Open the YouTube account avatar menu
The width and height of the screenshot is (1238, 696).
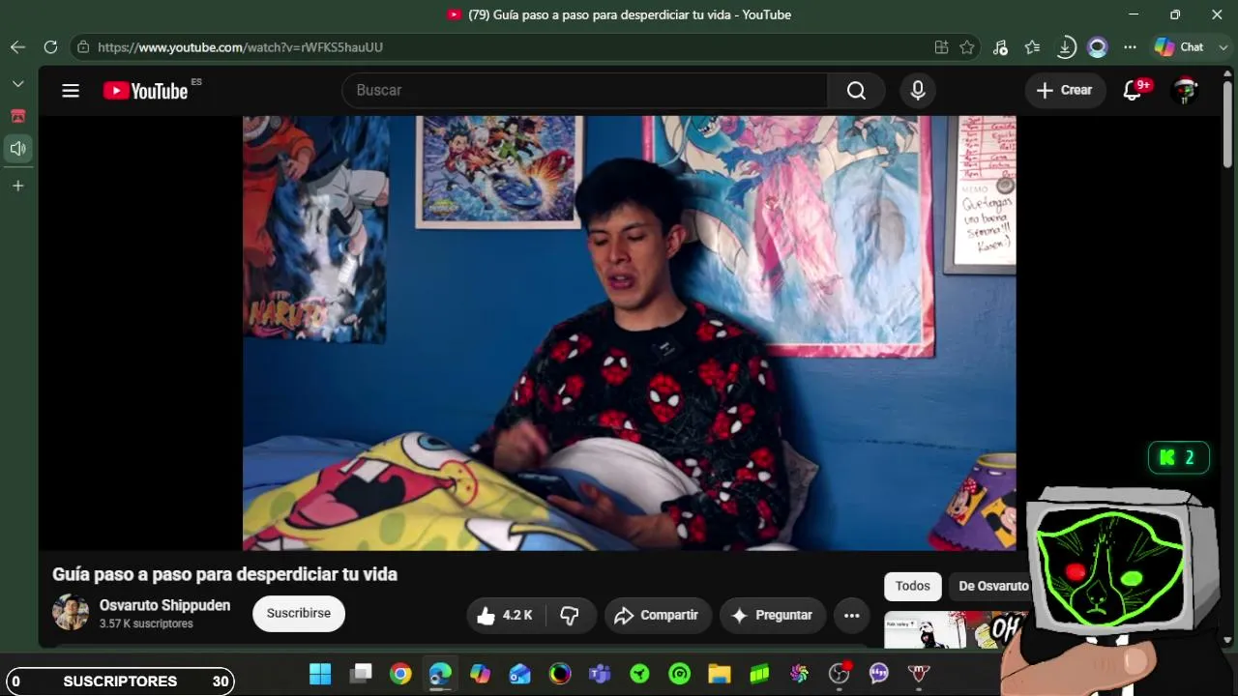tap(1185, 90)
